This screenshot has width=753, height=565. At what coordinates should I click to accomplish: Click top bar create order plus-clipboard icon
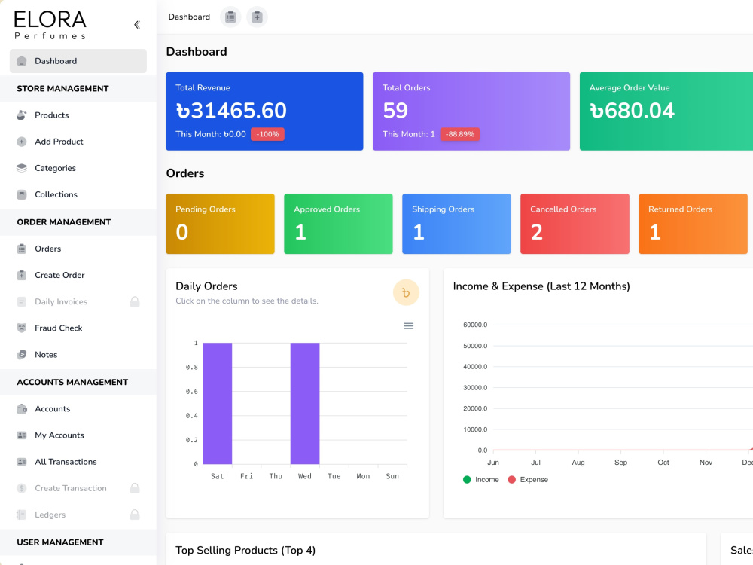click(257, 17)
